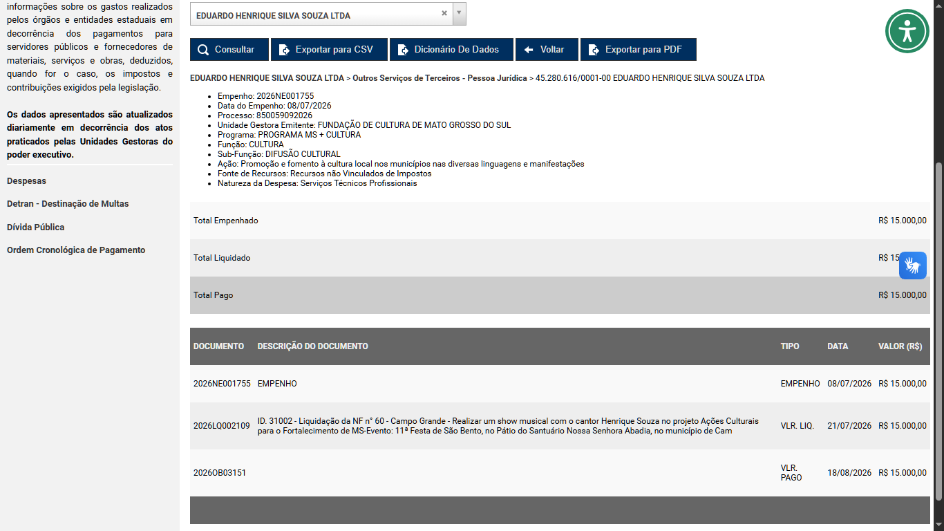Select payment row 2026OB03151
The height and width of the screenshot is (531, 944).
pos(560,473)
